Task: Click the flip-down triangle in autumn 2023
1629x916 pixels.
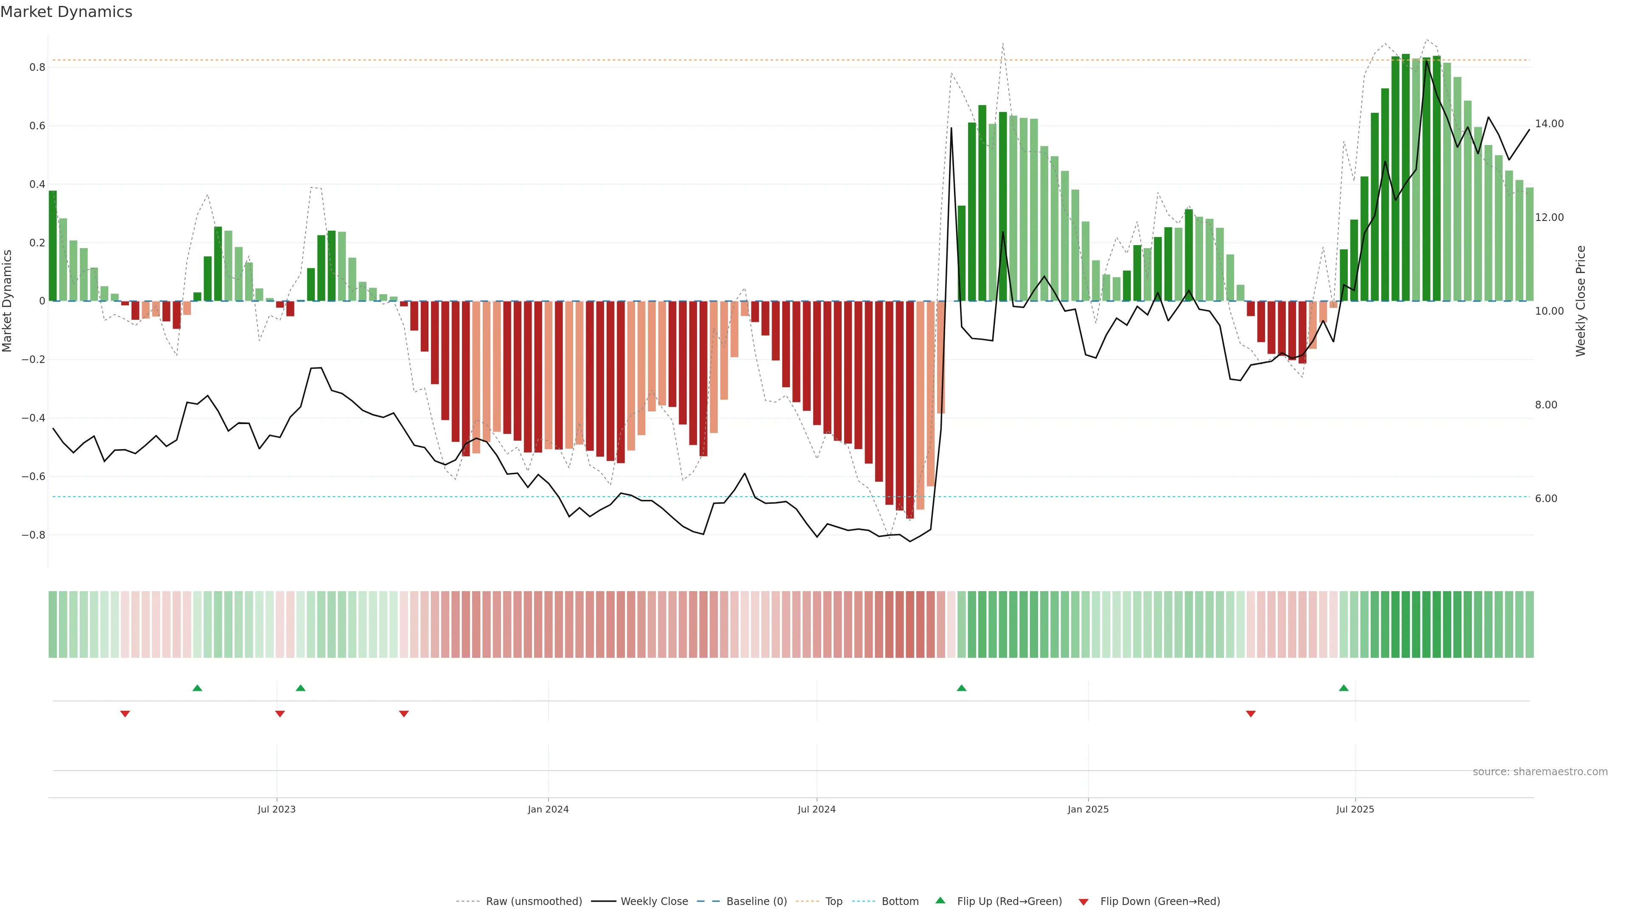Action: click(403, 714)
